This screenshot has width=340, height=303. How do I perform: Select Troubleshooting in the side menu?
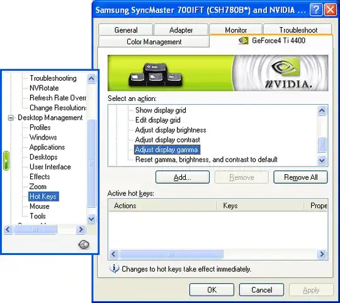tap(53, 78)
